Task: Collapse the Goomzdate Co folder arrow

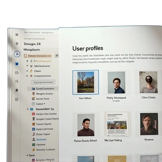Action: (28, 109)
